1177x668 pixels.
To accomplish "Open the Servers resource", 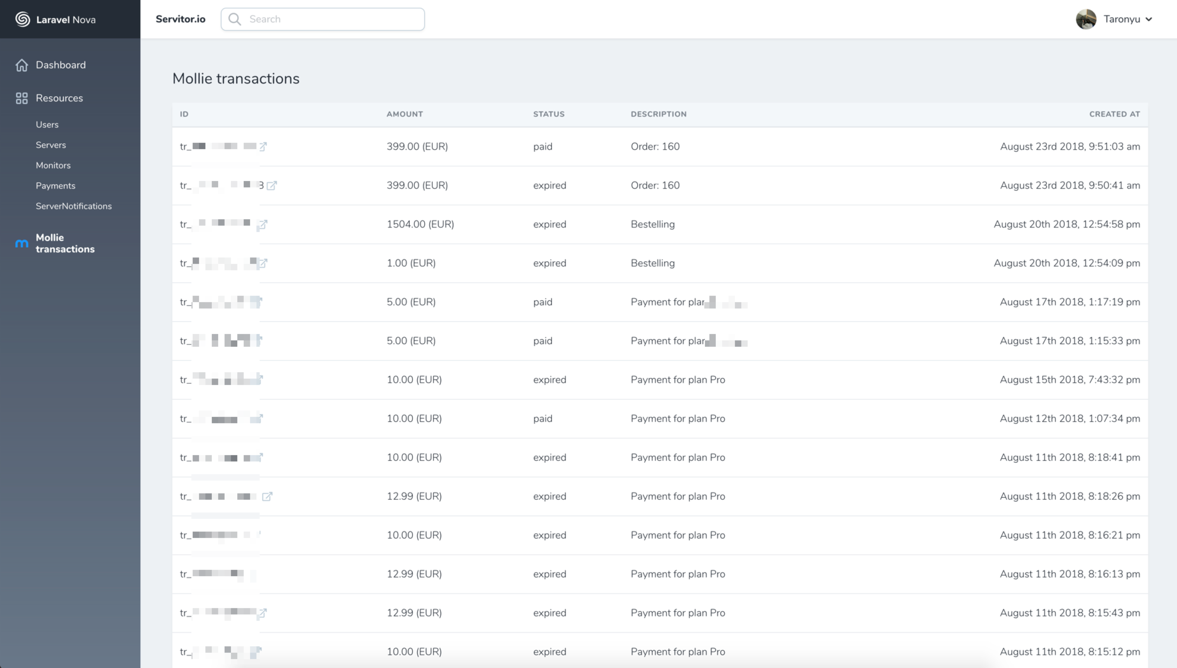I will pos(50,145).
